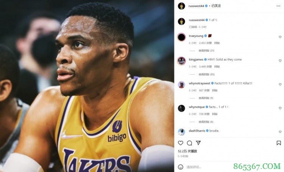Click the comment speech bubble icon
This screenshot has height=172, width=284.
(189, 143)
